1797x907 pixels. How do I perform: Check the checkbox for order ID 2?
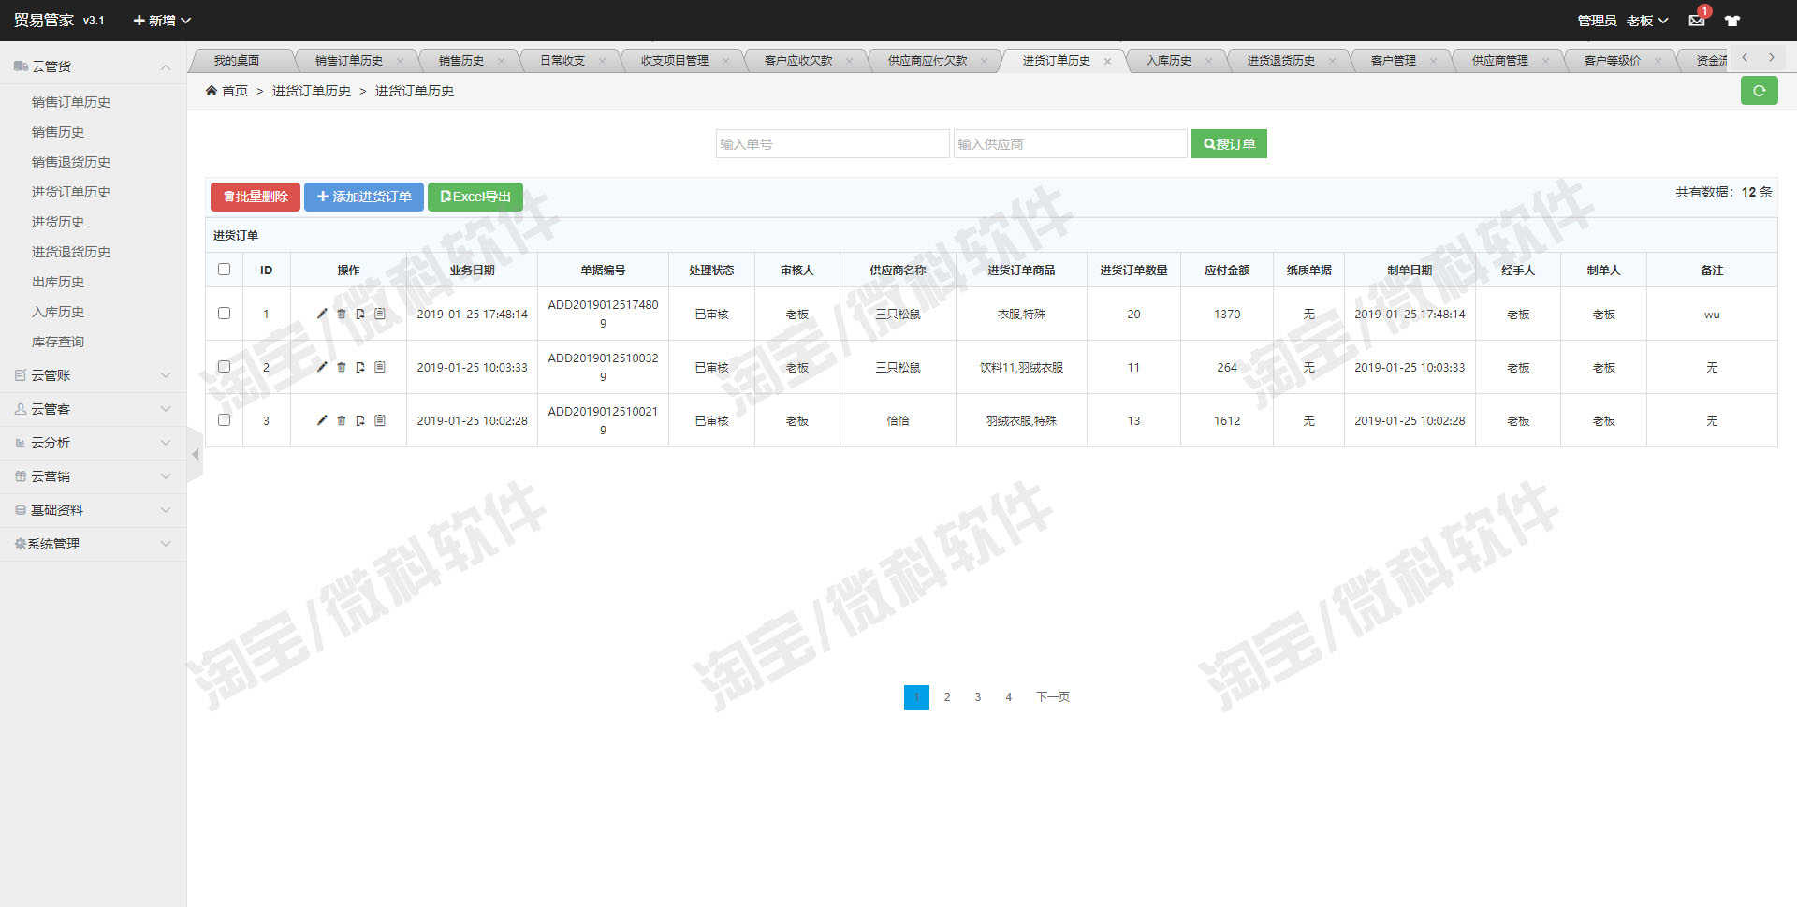click(x=224, y=367)
